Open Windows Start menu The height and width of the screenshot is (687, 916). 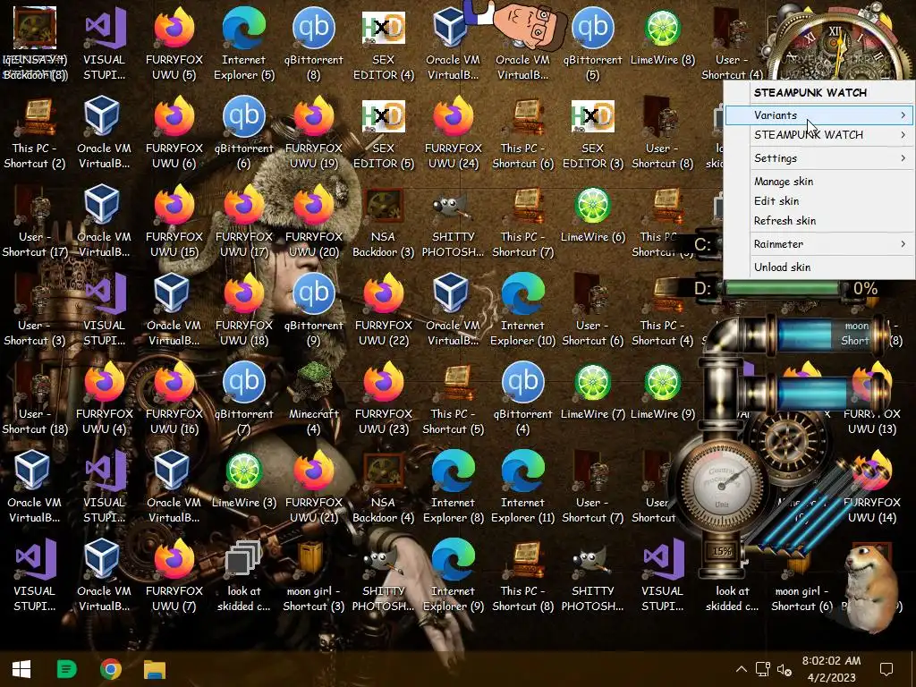(21, 669)
